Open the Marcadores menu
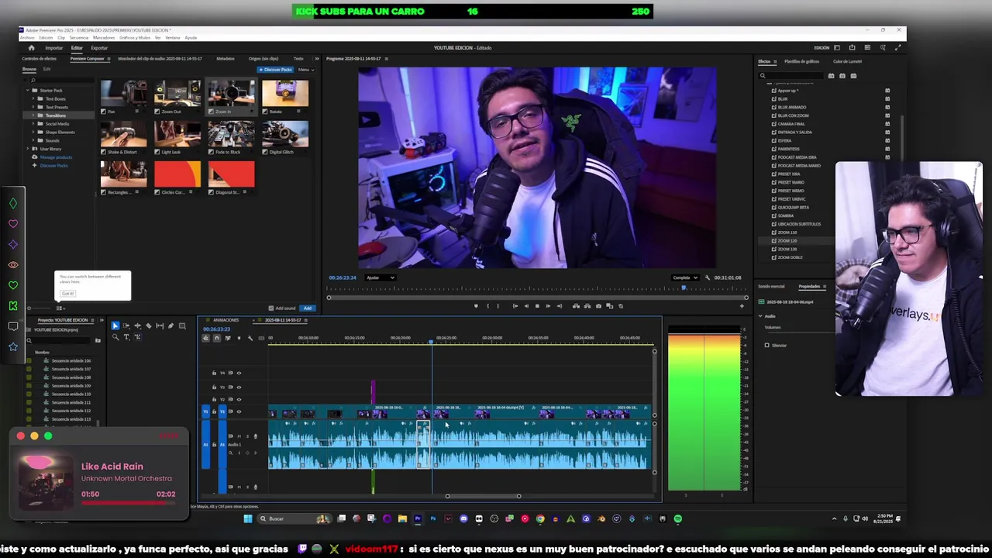This screenshot has width=992, height=558. (x=104, y=37)
